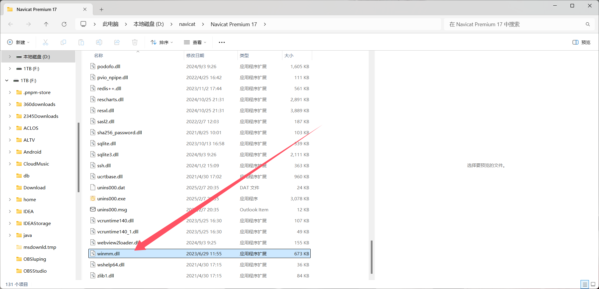
Task: Open the New dropdown menu
Action: click(18, 42)
